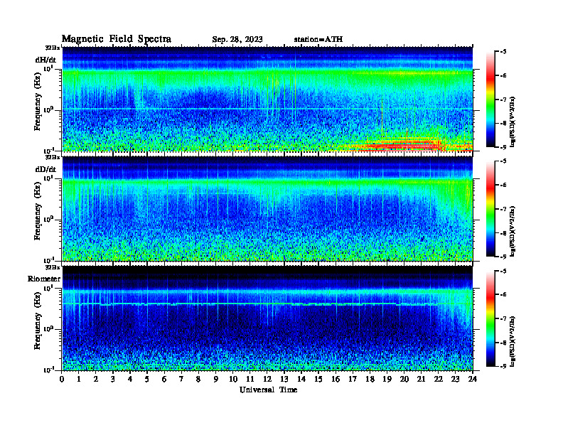This screenshot has width=563, height=435.
Task: Click inside the dH/dt spectrogram plot
Action: tap(267, 99)
